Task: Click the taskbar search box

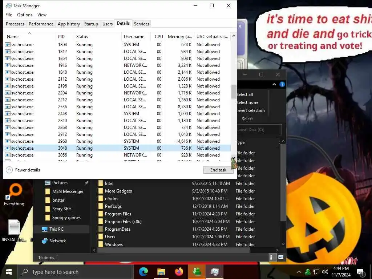Action: coord(76,272)
